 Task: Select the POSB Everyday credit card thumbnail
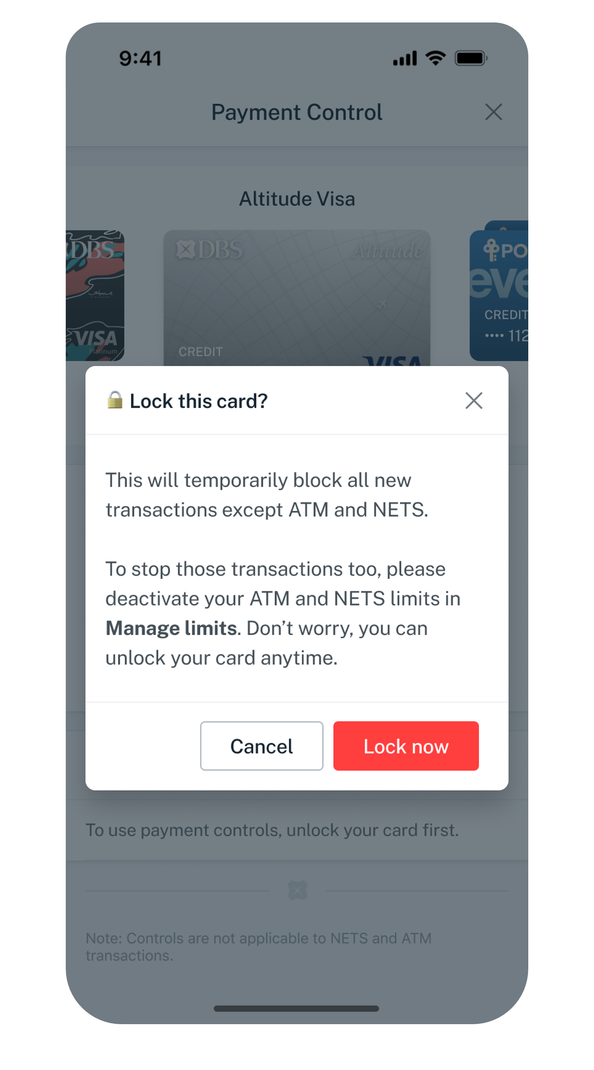click(498, 296)
